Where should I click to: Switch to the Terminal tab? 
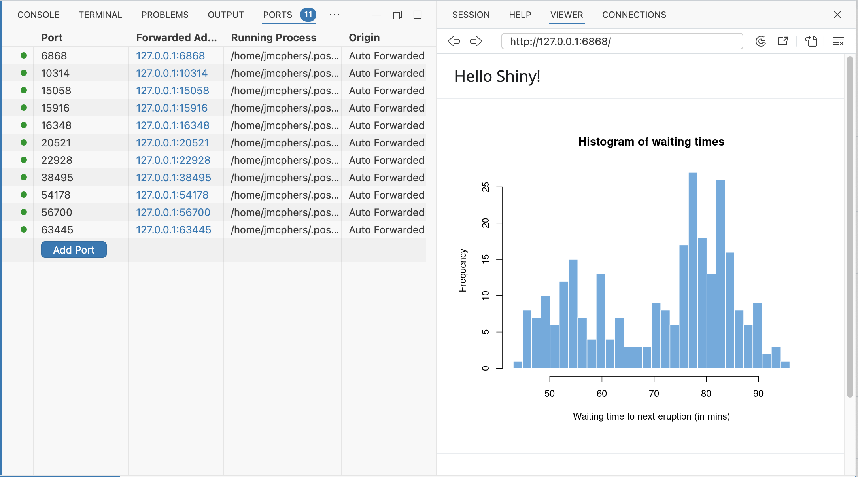click(100, 15)
